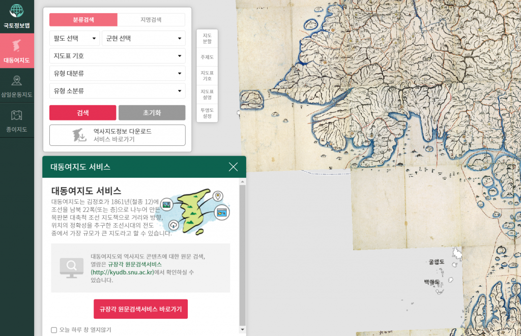Select the 주제도 map tool
This screenshot has width=521, height=336.
207,57
